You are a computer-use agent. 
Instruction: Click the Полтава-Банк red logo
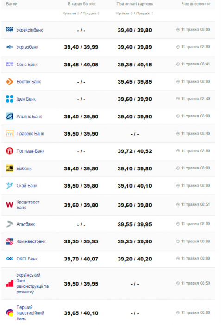(x=10, y=151)
